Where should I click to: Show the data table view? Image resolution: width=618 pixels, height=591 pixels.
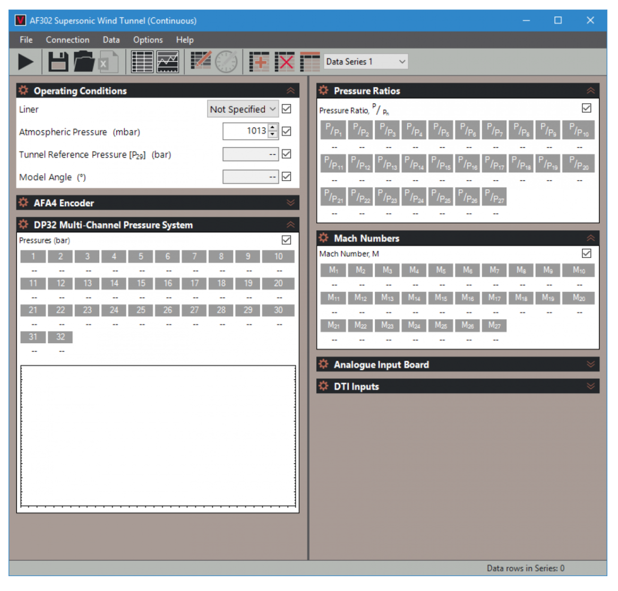[142, 62]
